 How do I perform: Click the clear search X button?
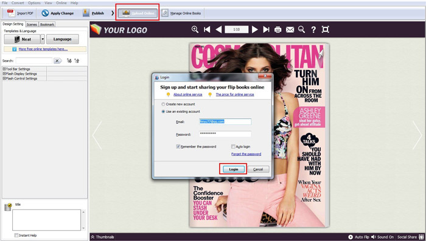[57, 61]
